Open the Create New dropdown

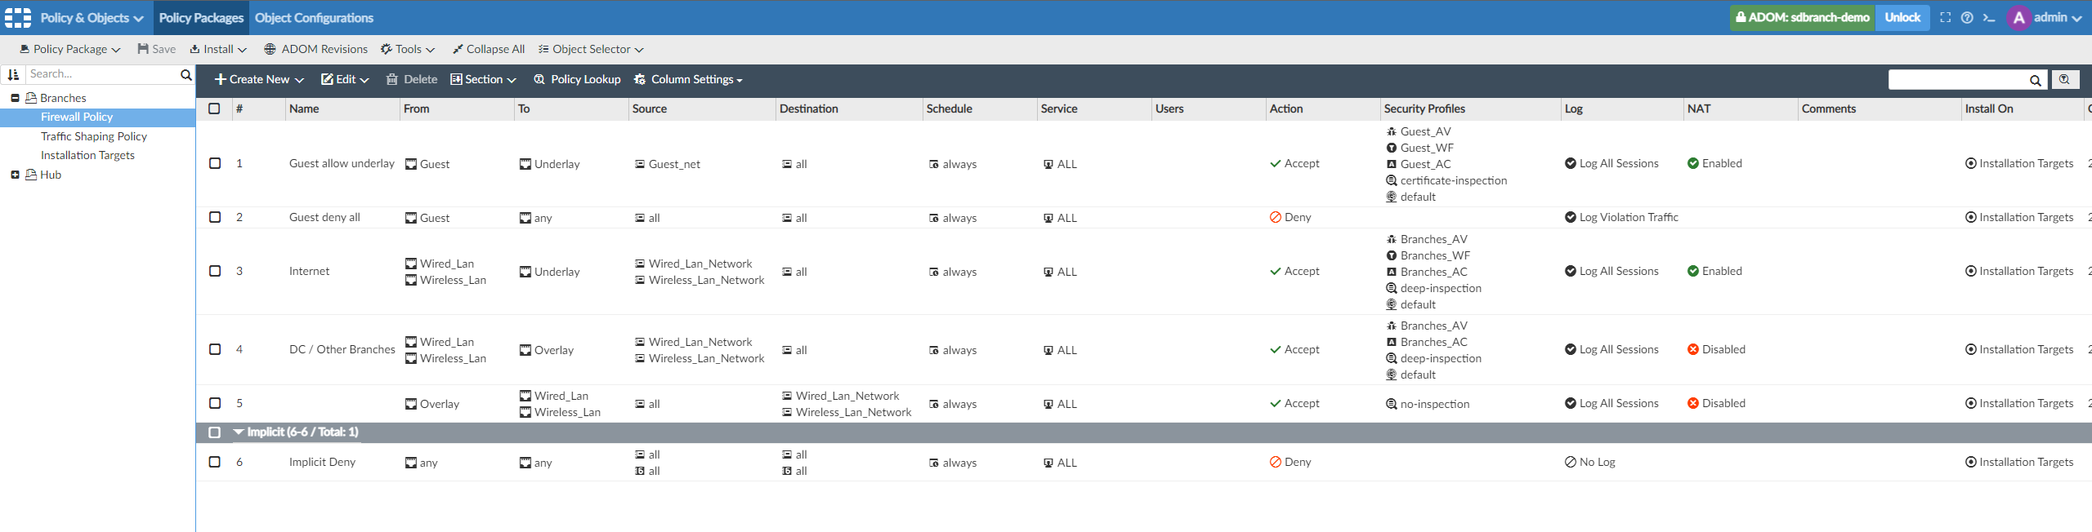click(x=259, y=79)
